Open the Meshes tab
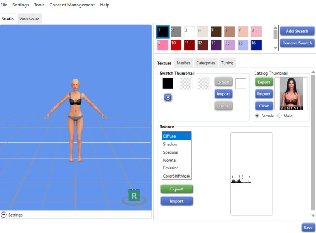 pos(184,63)
